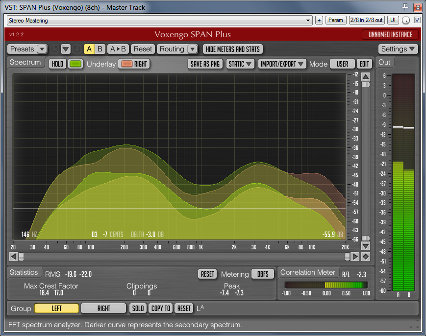The image size is (426, 336).
Task: Click the UI button
Action: 393,20
